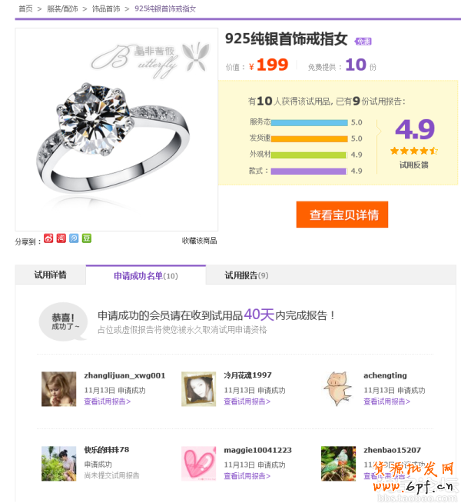Share via the blue chat icon
The width and height of the screenshot is (461, 503).
74,238
